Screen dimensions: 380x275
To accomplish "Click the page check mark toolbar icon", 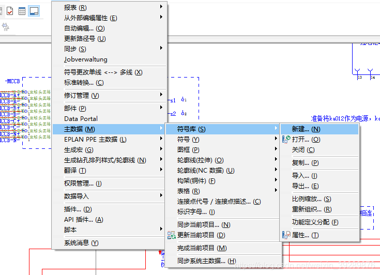I will pyautogui.click(x=10, y=11).
